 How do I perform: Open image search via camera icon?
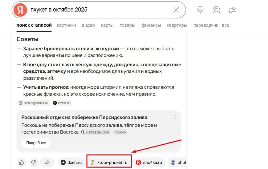[x=216, y=10]
